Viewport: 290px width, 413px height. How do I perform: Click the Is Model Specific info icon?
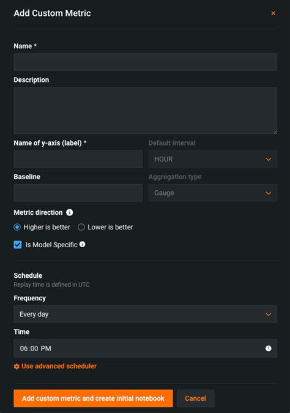tap(82, 244)
